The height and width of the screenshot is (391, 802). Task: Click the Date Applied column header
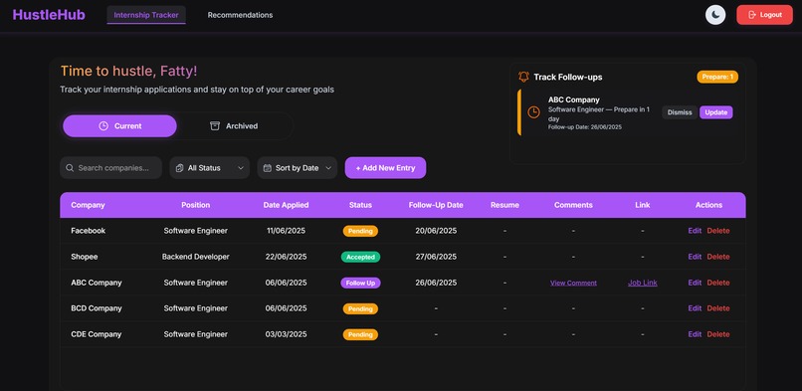[x=286, y=205]
